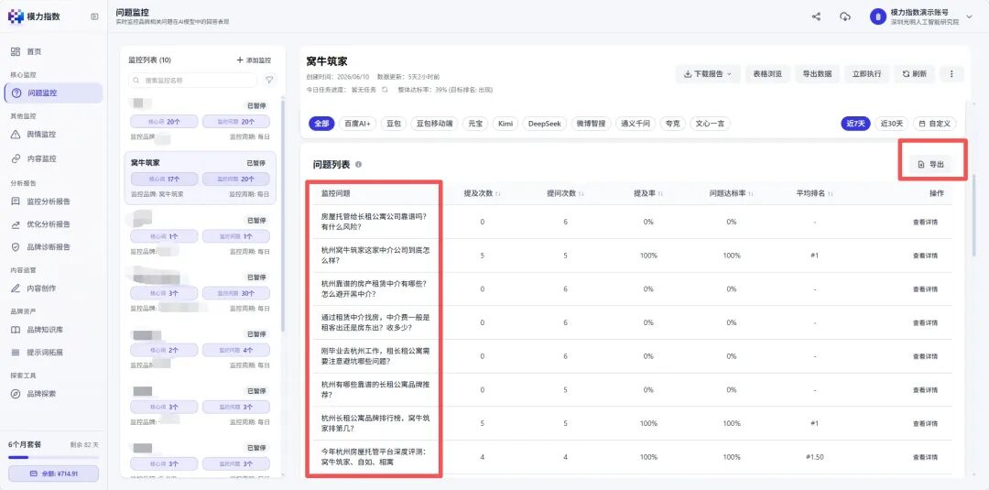Click the account avatar icon
The height and width of the screenshot is (490, 989).
877,17
